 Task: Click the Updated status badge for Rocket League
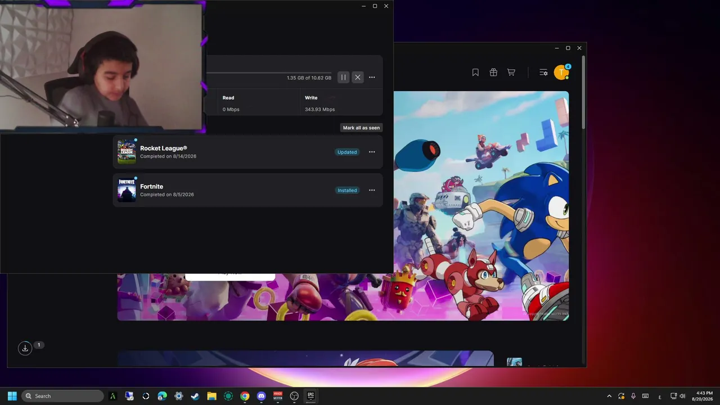347,152
